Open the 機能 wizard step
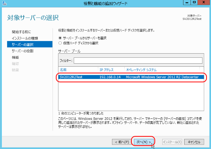 (x=15, y=57)
